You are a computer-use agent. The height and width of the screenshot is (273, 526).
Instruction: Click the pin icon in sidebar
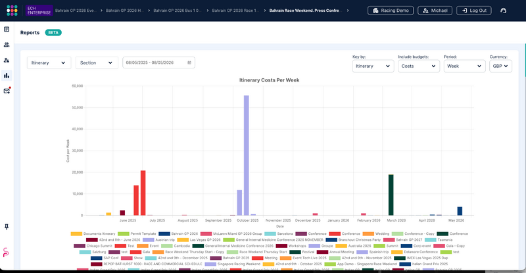(7, 227)
